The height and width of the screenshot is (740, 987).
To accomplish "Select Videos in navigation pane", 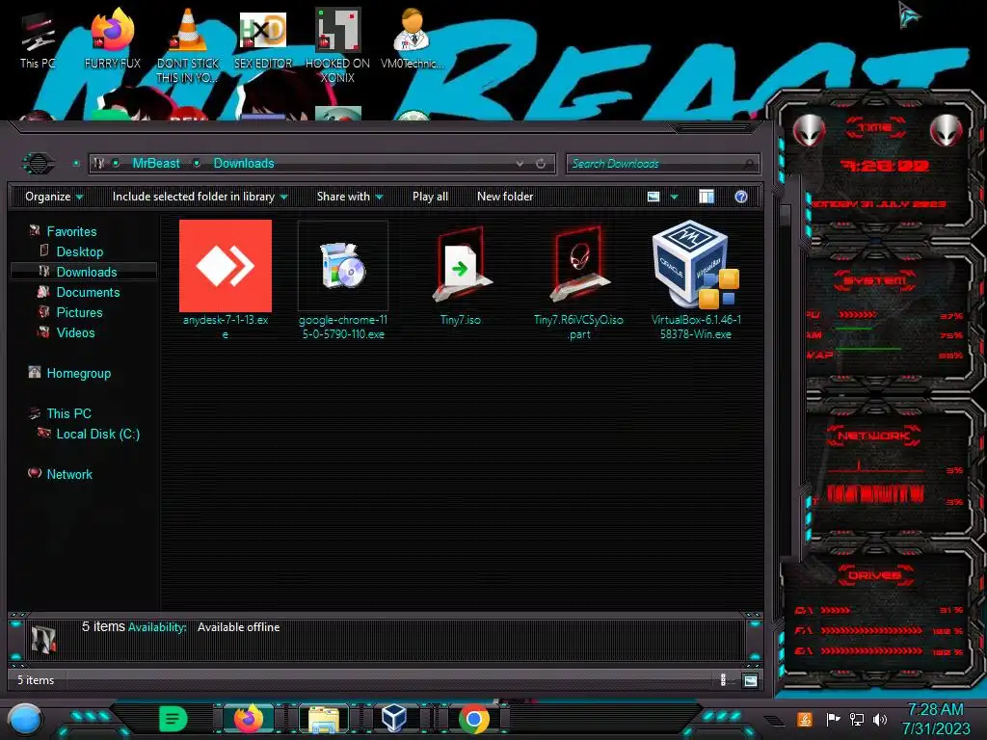I will [75, 332].
